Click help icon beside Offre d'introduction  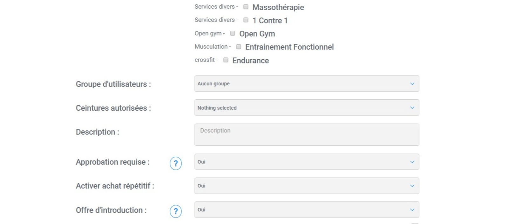click(x=176, y=211)
